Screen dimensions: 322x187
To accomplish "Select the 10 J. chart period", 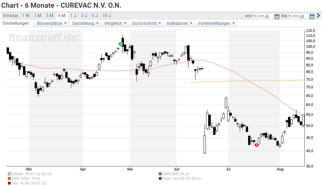I will pyautogui.click(x=107, y=16).
